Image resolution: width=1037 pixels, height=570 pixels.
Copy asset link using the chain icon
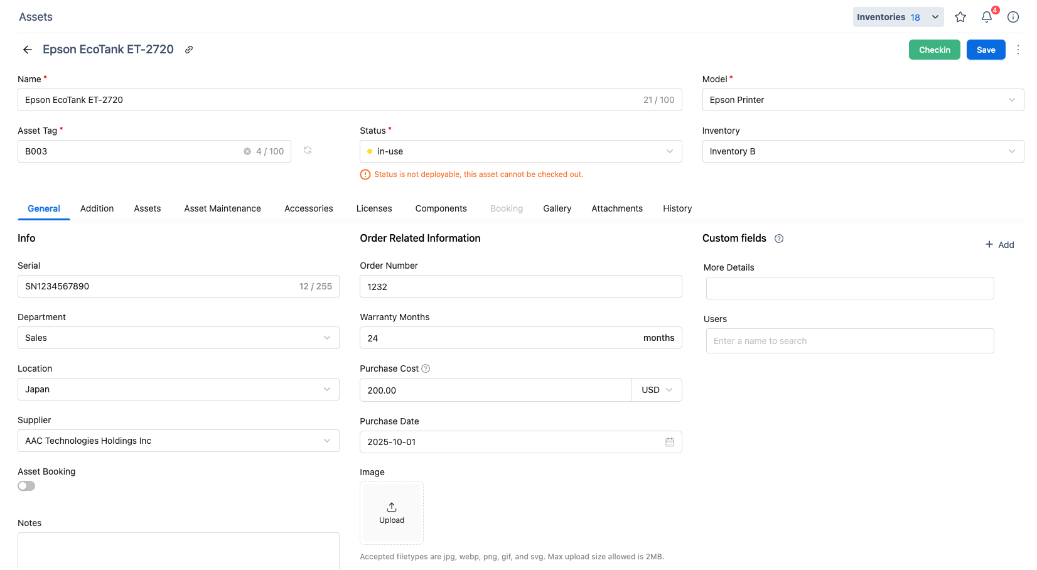pos(189,50)
